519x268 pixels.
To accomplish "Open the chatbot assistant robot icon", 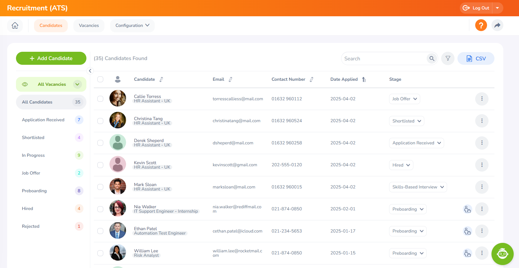I will pos(502,254).
